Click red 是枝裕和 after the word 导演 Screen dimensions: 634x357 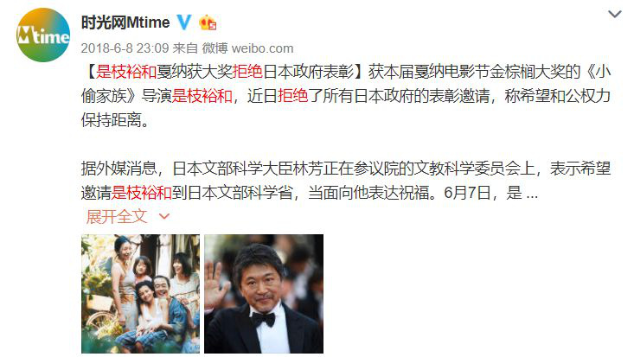202,96
